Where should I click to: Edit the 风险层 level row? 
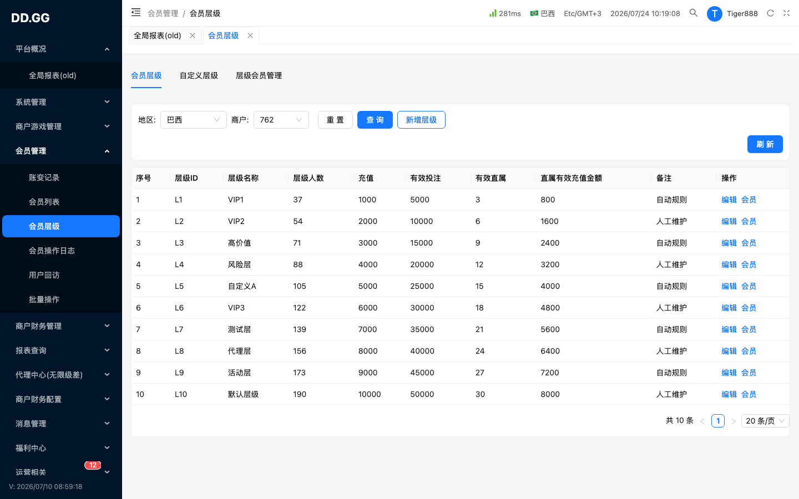729,264
